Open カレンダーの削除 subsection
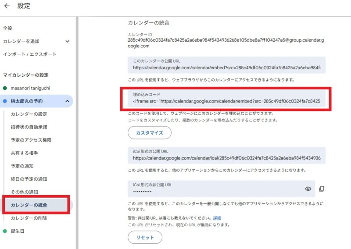 [x=29, y=218]
